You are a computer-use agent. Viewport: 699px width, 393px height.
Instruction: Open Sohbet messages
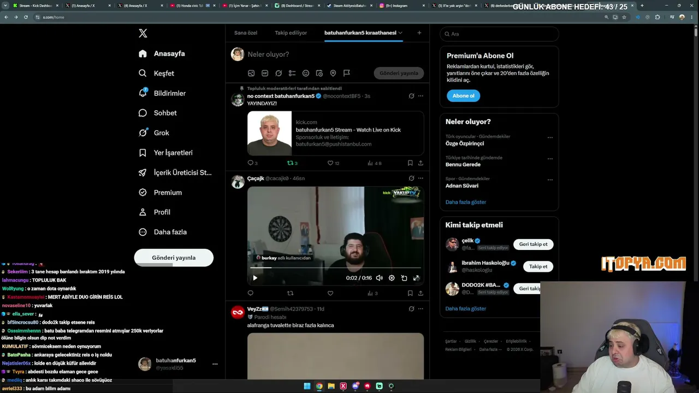coord(158,113)
